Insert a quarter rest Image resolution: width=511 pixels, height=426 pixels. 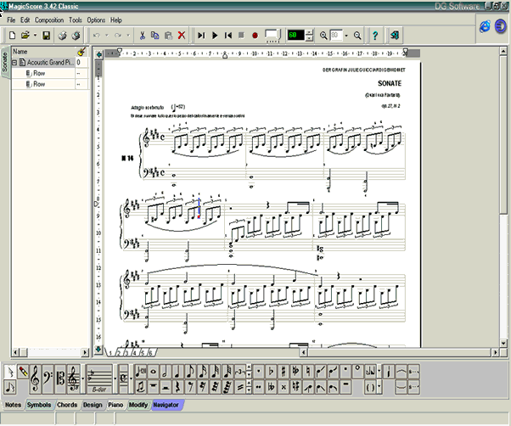point(178,387)
